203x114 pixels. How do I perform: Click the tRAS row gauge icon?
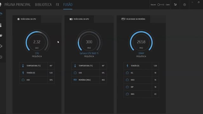(x=127, y=94)
